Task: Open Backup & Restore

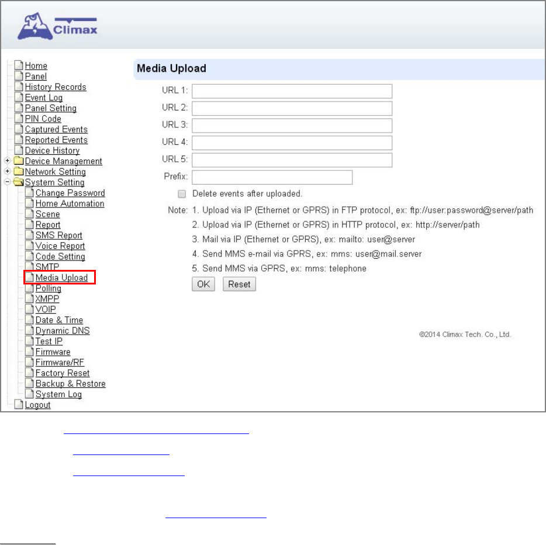Action: pyautogui.click(x=70, y=384)
